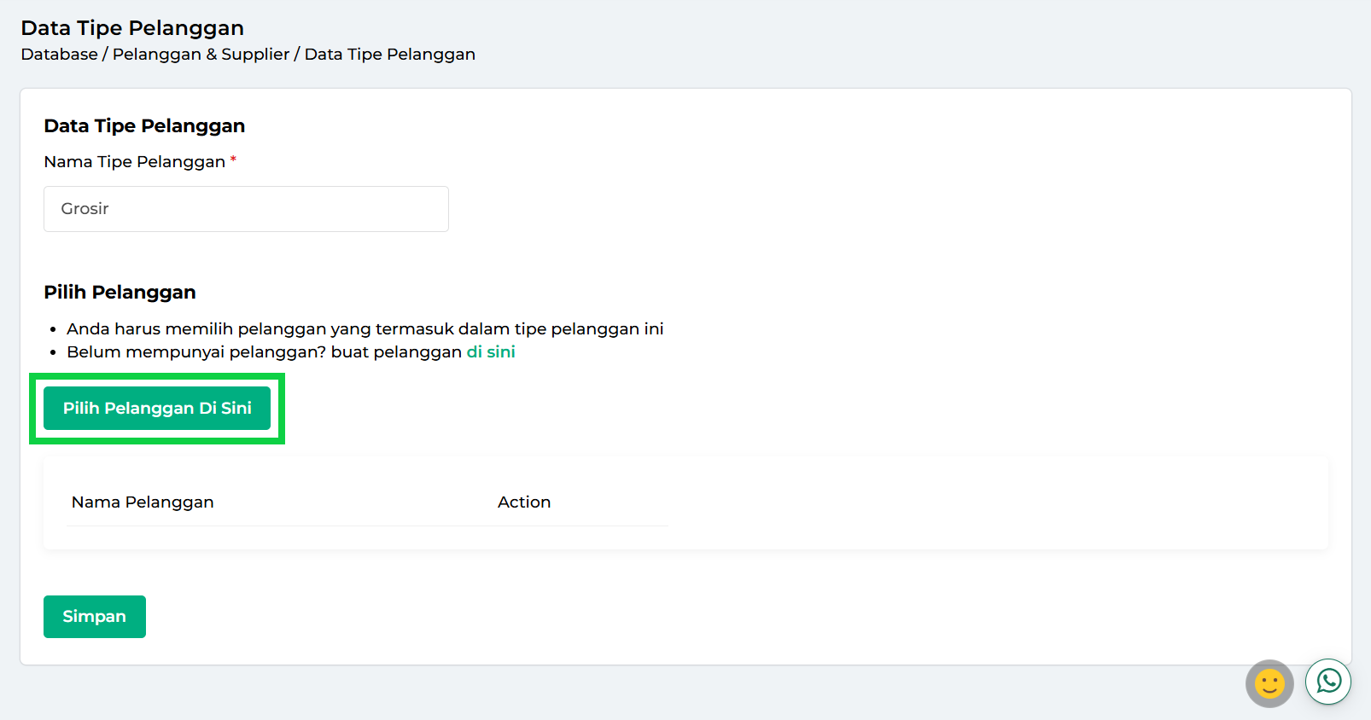Click the yellow smiley feedback icon
The height and width of the screenshot is (720, 1371).
(x=1269, y=683)
